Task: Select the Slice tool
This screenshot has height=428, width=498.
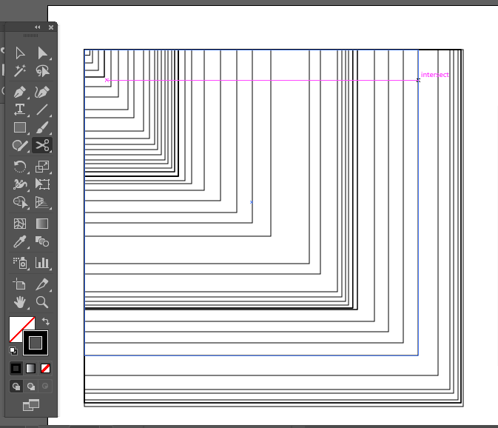Action: pyautogui.click(x=42, y=284)
